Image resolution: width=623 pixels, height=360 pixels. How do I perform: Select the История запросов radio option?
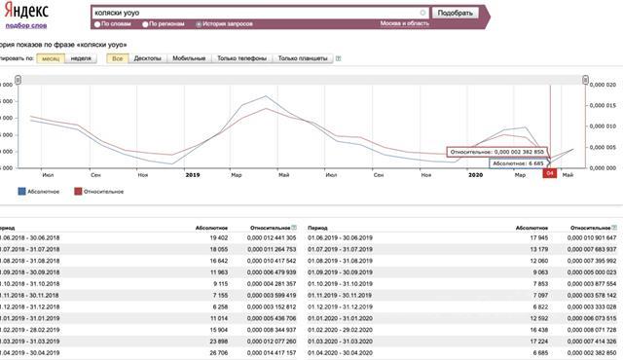pos(199,24)
